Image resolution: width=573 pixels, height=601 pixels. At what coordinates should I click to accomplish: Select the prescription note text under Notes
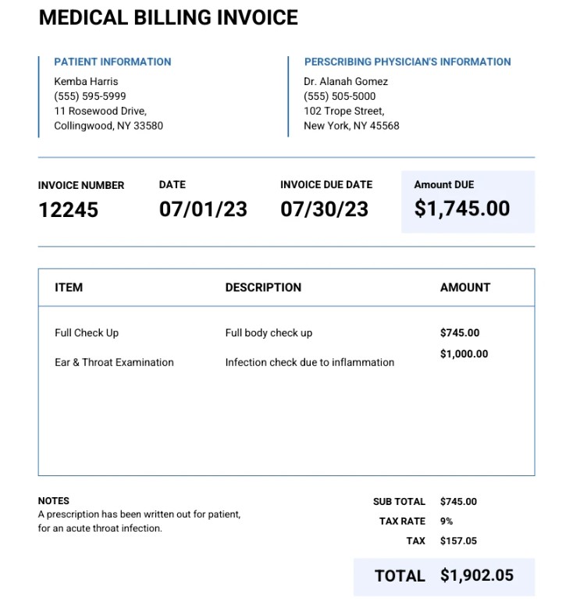click(x=139, y=521)
